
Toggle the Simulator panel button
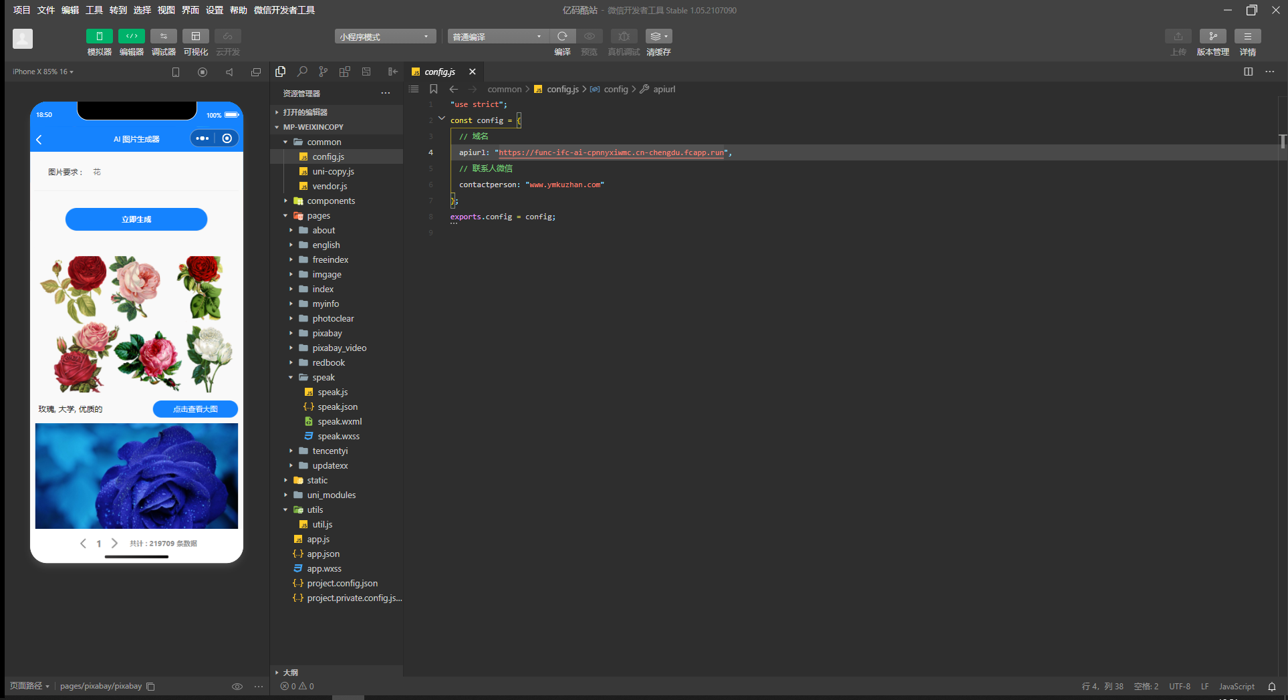tap(100, 36)
